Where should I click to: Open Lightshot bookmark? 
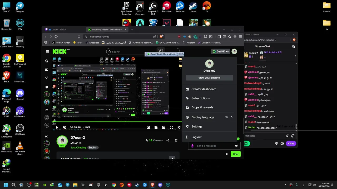(x=210, y=43)
